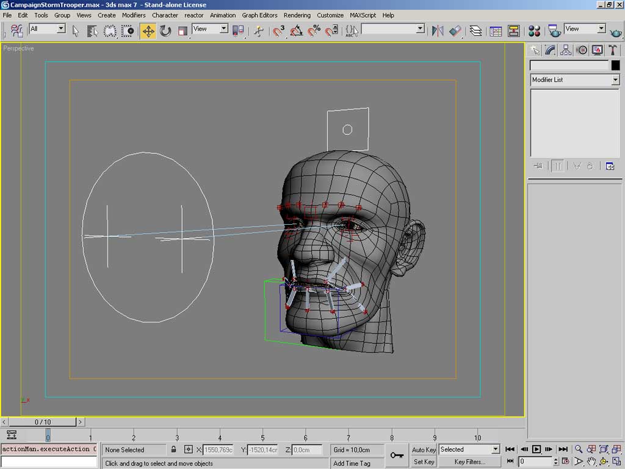Open the Graph Editors menu
Image resolution: width=625 pixels, height=469 pixels.
pos(259,15)
